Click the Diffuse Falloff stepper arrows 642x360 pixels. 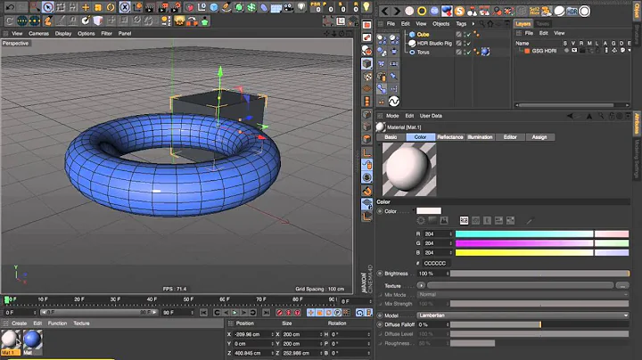tap(448, 324)
